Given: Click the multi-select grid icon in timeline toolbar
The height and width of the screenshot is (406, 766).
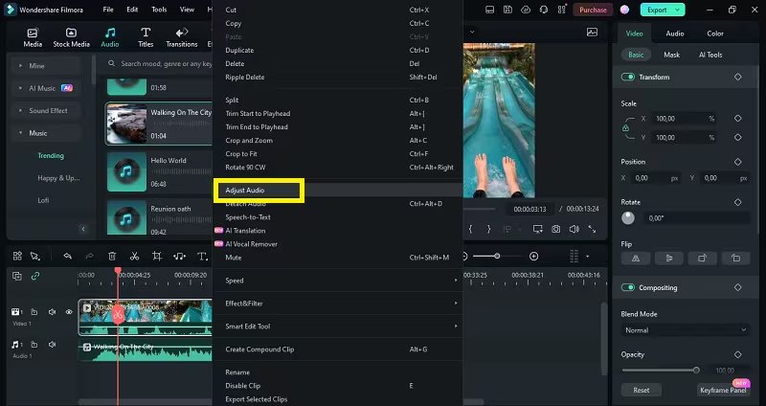Looking at the screenshot, I should pyautogui.click(x=17, y=256).
